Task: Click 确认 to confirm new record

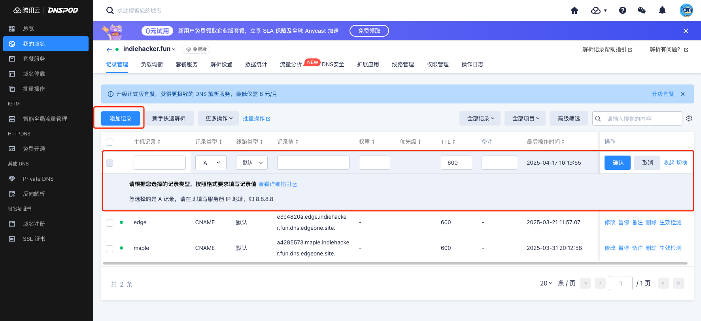Action: point(618,163)
